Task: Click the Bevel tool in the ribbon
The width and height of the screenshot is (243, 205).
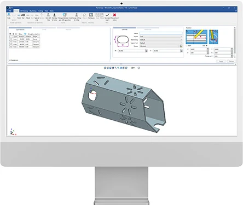Action: 28,16
